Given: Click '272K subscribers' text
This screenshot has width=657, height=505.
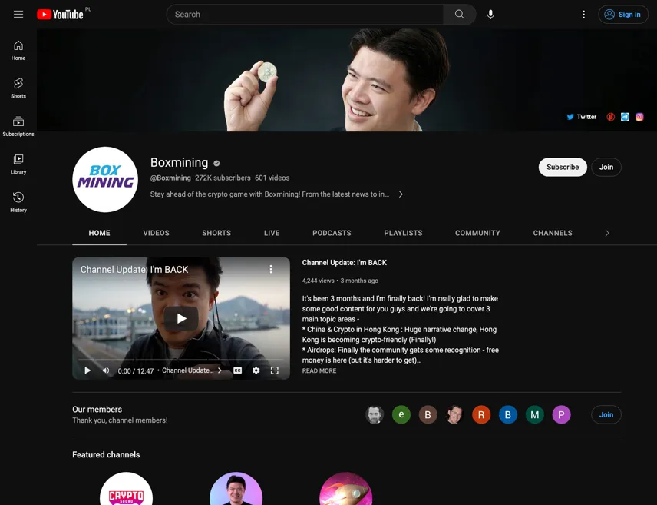Looking at the screenshot, I should 223,178.
